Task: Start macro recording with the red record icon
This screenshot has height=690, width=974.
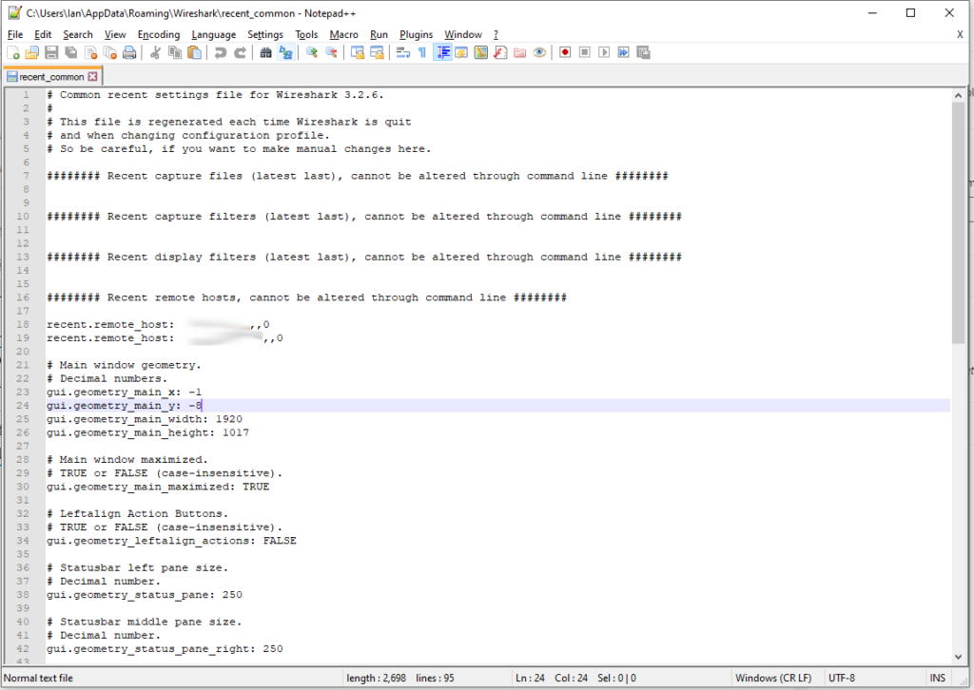Action: pos(565,52)
